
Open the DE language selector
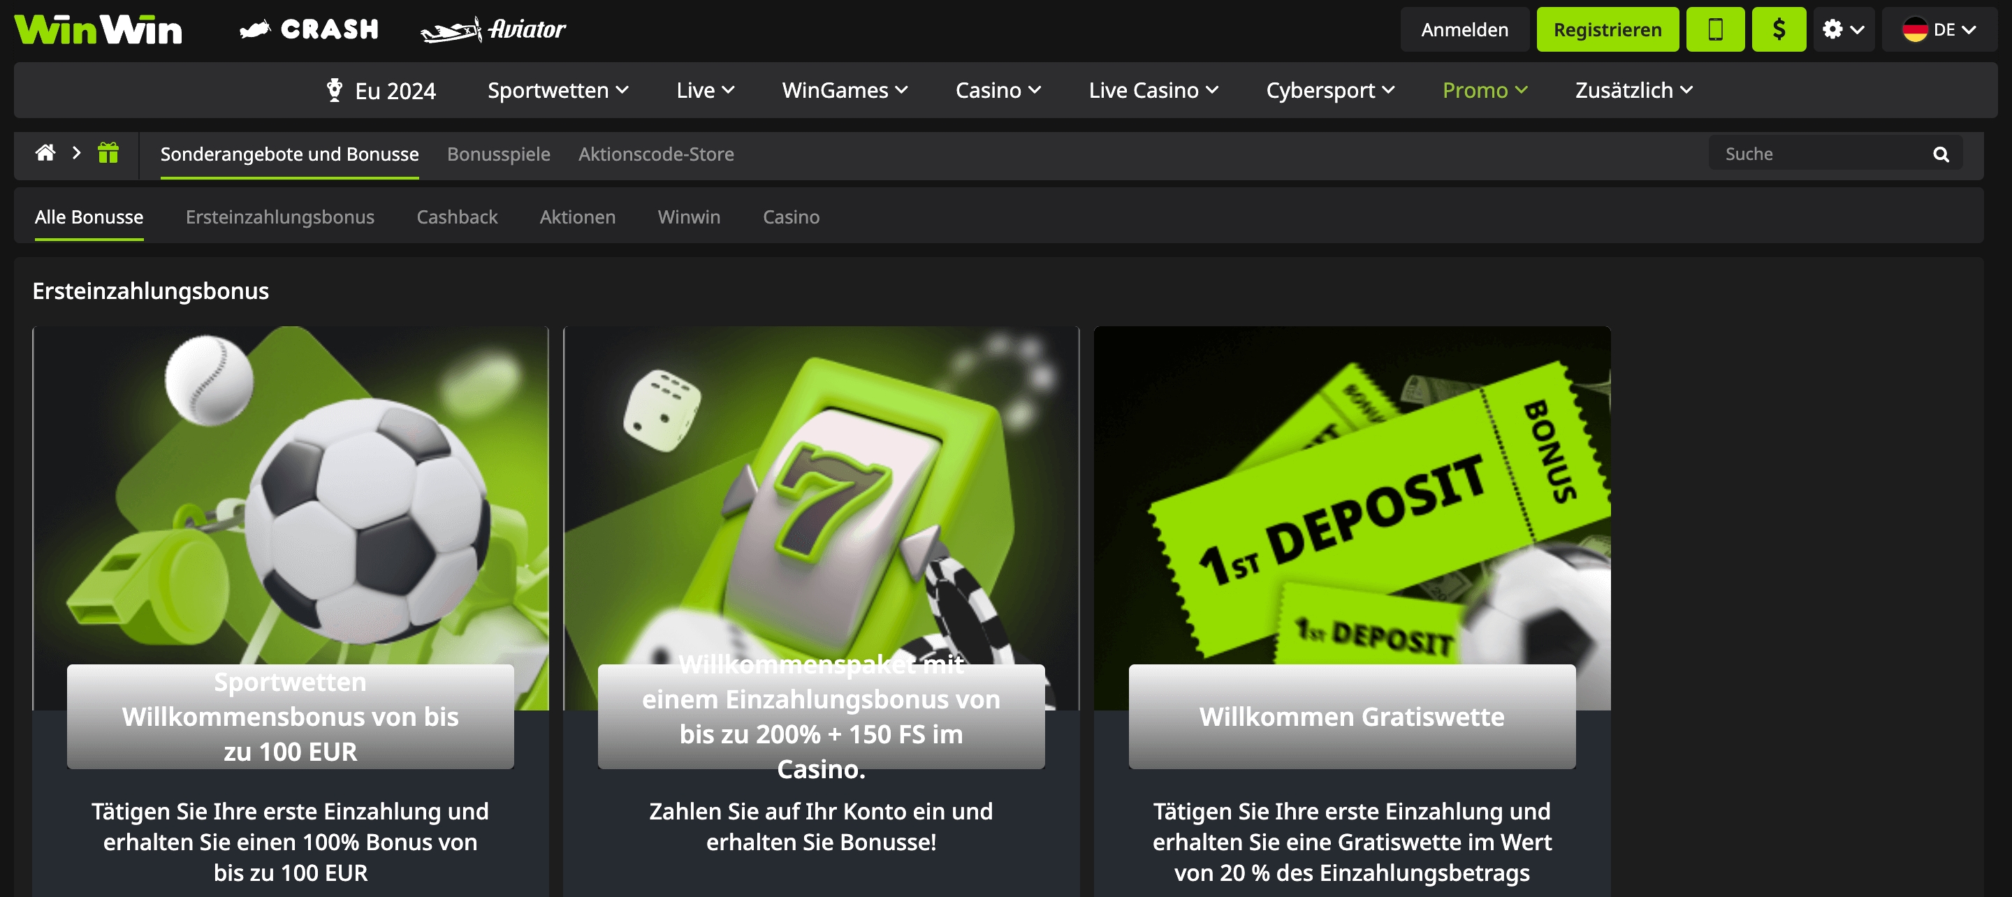point(1939,30)
